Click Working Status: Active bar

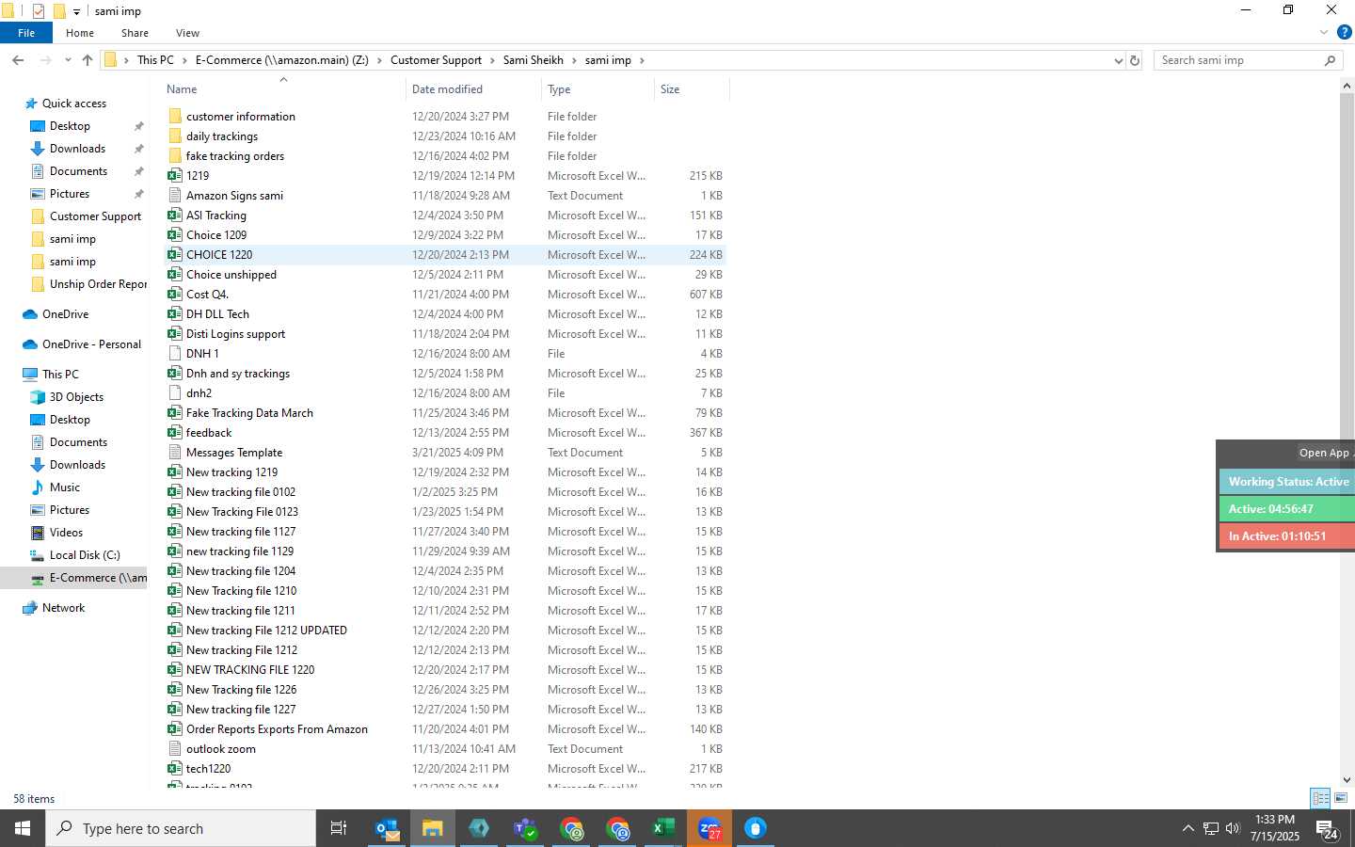[1287, 482]
